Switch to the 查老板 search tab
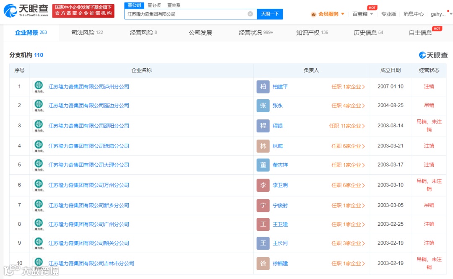The width and height of the screenshot is (453, 279). [154, 5]
